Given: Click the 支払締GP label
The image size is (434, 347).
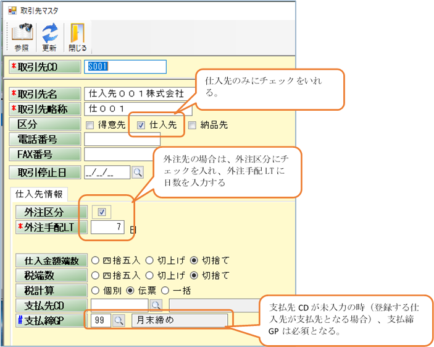Looking at the screenshot, I should (x=51, y=320).
